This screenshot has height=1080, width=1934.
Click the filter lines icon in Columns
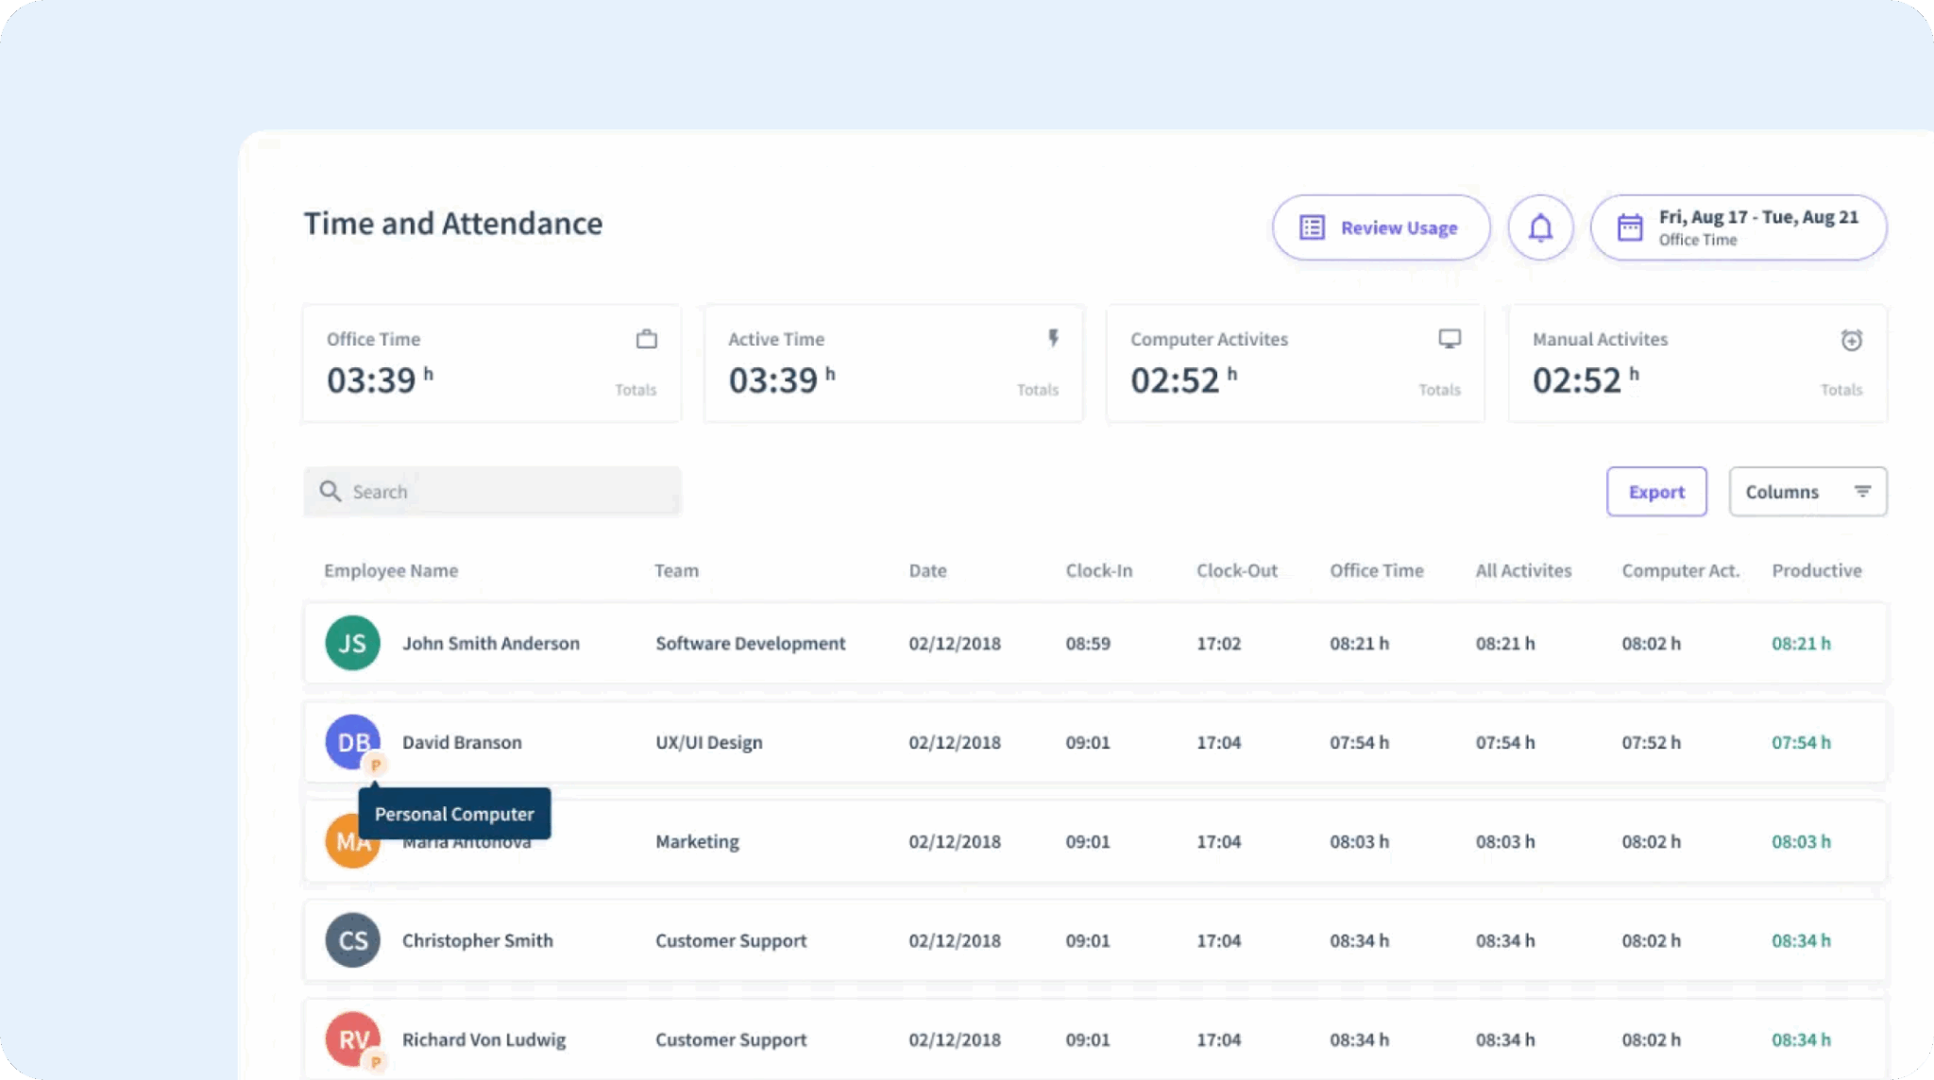coord(1862,491)
